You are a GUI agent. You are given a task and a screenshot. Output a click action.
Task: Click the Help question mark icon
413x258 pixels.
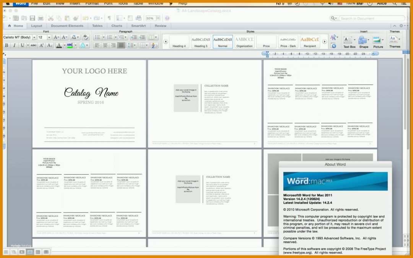pos(167,18)
